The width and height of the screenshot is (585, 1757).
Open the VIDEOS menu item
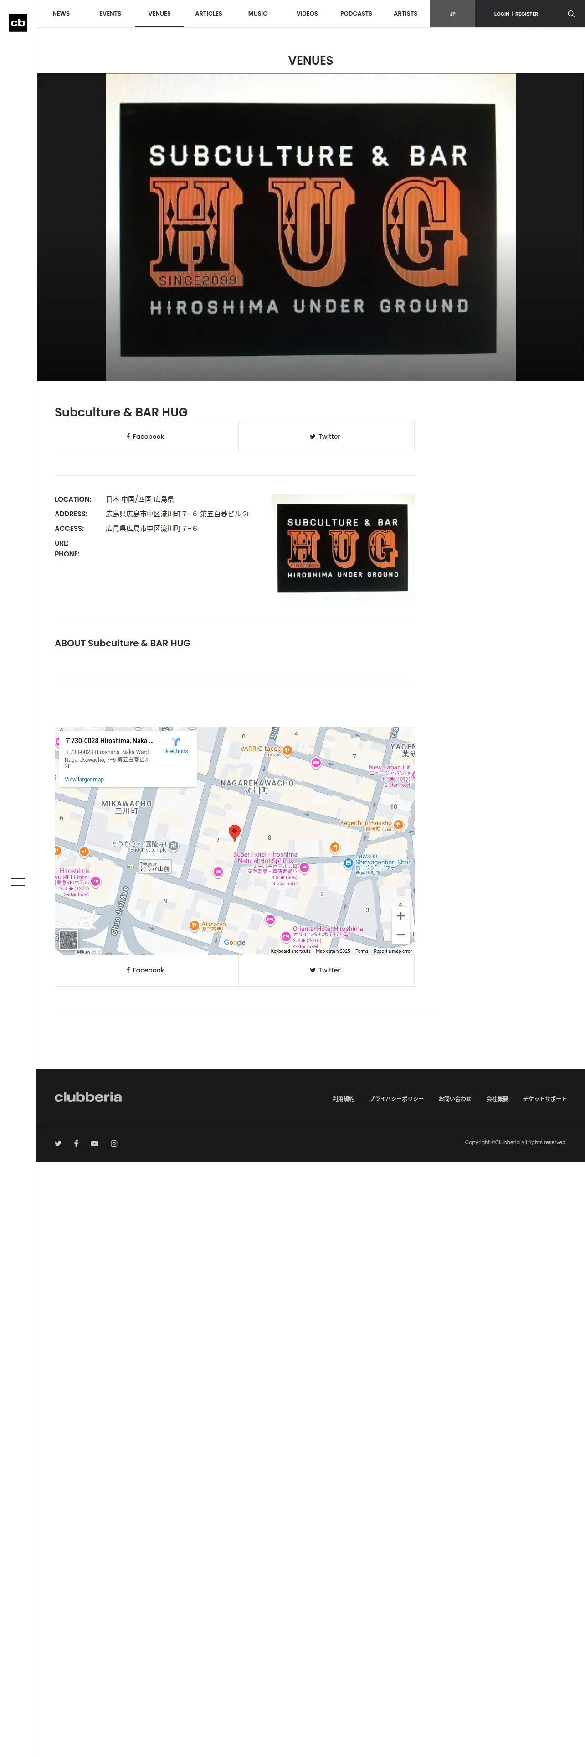tap(307, 14)
